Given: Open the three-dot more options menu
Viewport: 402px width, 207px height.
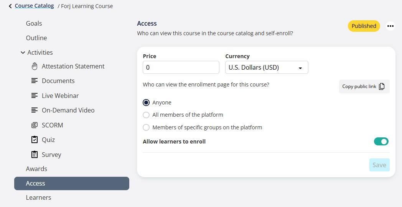Looking at the screenshot, I should [390, 26].
